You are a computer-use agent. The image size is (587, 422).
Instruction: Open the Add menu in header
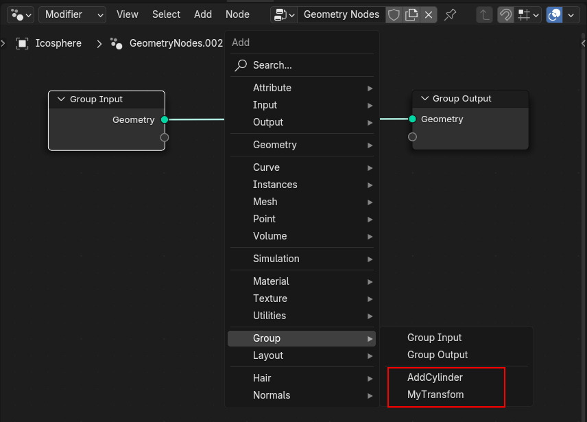point(203,14)
